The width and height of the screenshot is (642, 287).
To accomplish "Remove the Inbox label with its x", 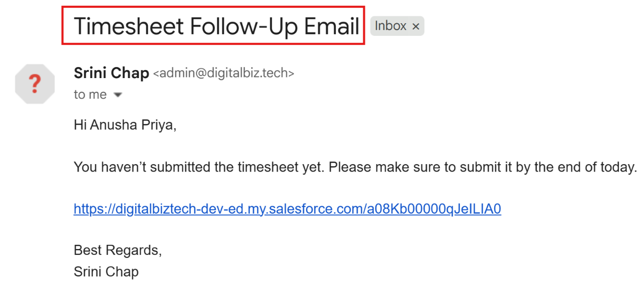I will point(416,26).
